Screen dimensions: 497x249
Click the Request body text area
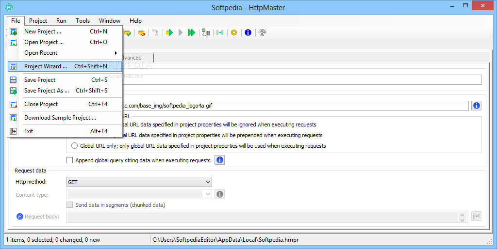(x=263, y=217)
